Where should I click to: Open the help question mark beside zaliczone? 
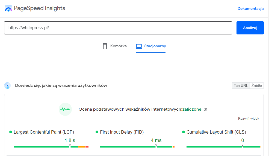pos(205,109)
